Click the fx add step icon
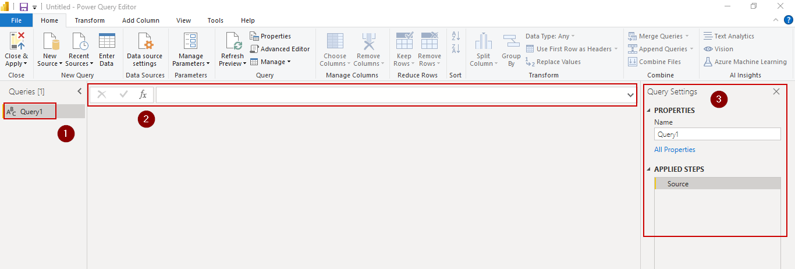Viewport: 795px width, 269px height. 143,94
